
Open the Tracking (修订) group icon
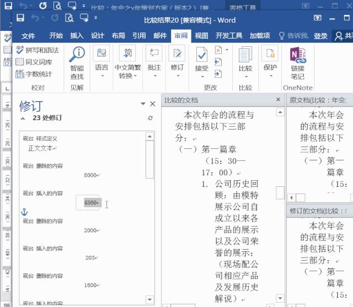click(x=177, y=53)
